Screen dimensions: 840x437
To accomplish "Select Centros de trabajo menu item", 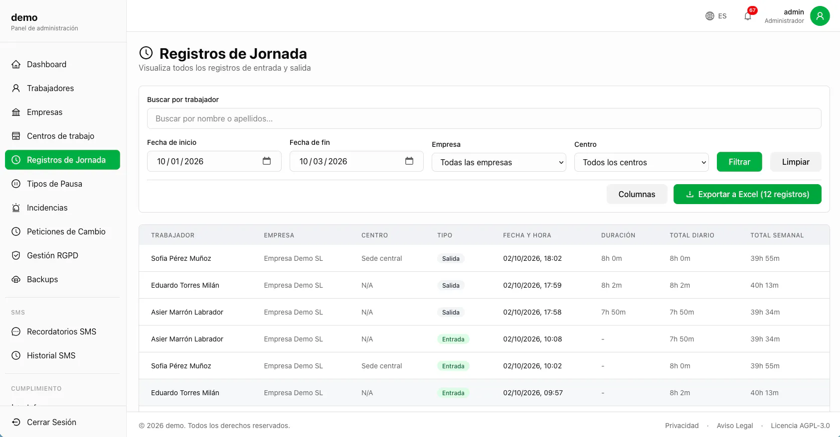I will 62,136.
